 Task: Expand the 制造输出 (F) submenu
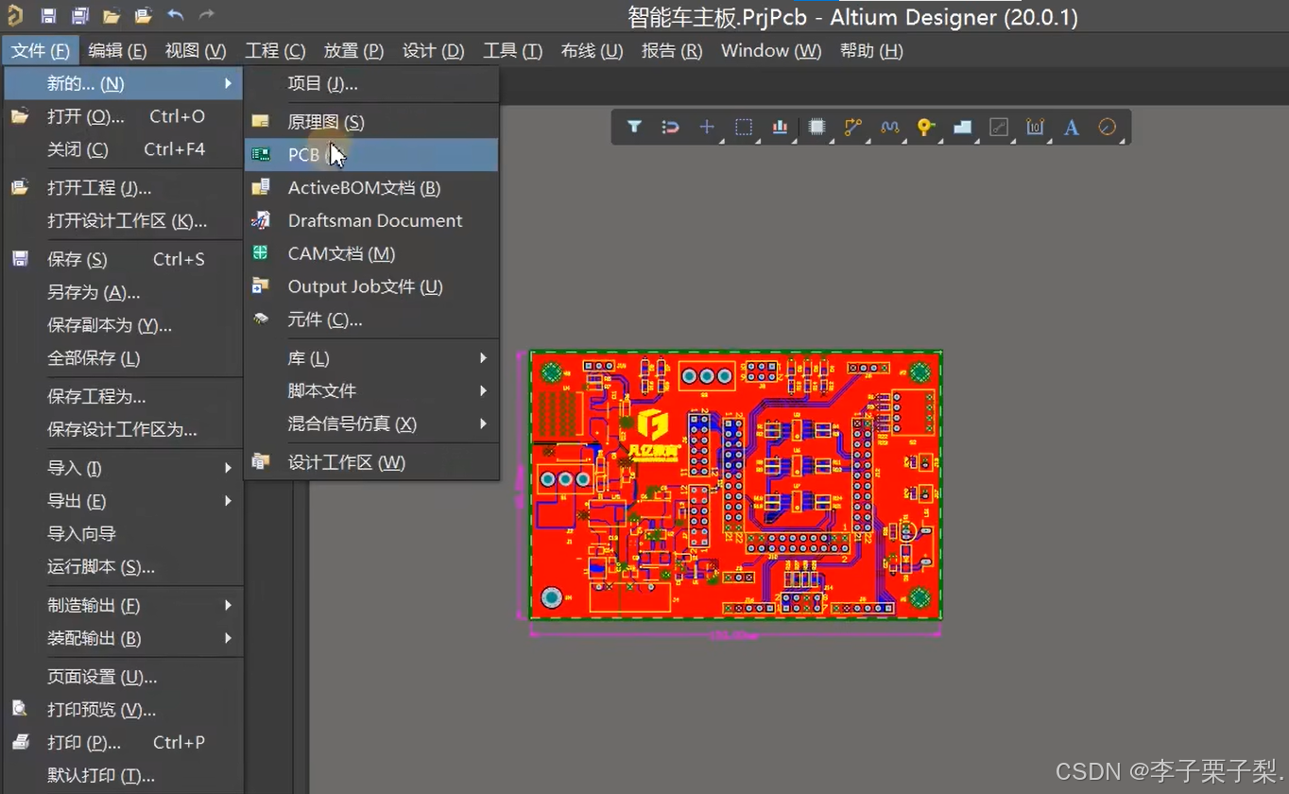coord(124,605)
